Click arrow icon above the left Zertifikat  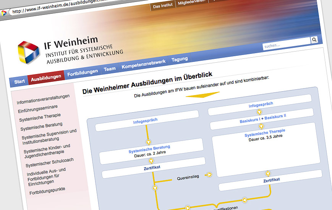coord(151,161)
